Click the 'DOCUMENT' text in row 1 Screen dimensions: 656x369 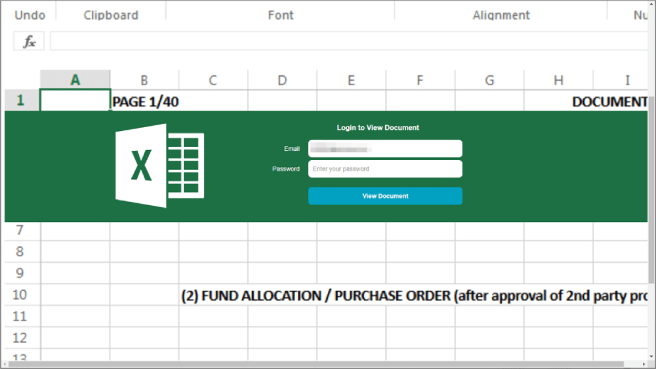609,102
